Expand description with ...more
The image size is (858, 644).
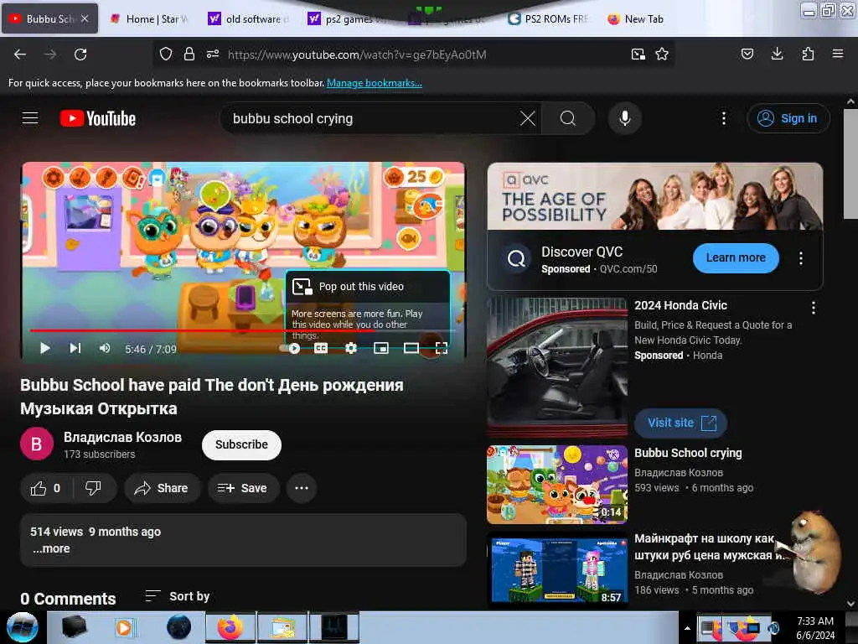point(51,548)
